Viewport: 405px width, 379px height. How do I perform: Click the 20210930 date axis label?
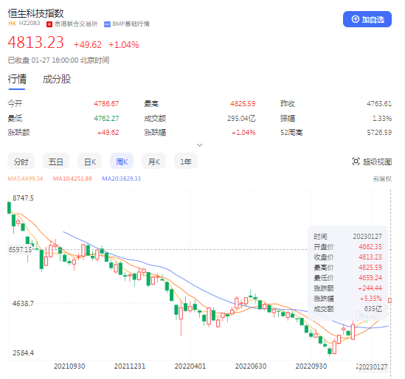[x=69, y=366]
